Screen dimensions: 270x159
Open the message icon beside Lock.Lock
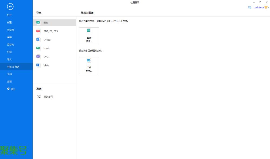point(250,8)
